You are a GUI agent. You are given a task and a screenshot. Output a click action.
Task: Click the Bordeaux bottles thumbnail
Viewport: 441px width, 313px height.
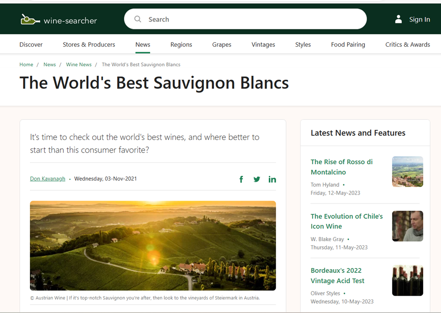(x=407, y=280)
